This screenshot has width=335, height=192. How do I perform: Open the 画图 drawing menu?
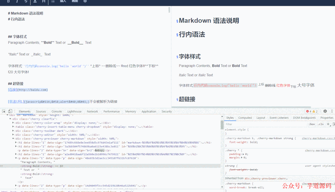click(x=75, y=1)
